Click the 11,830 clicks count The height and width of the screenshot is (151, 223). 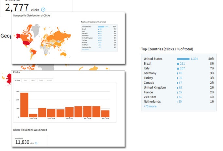click(x=22, y=142)
